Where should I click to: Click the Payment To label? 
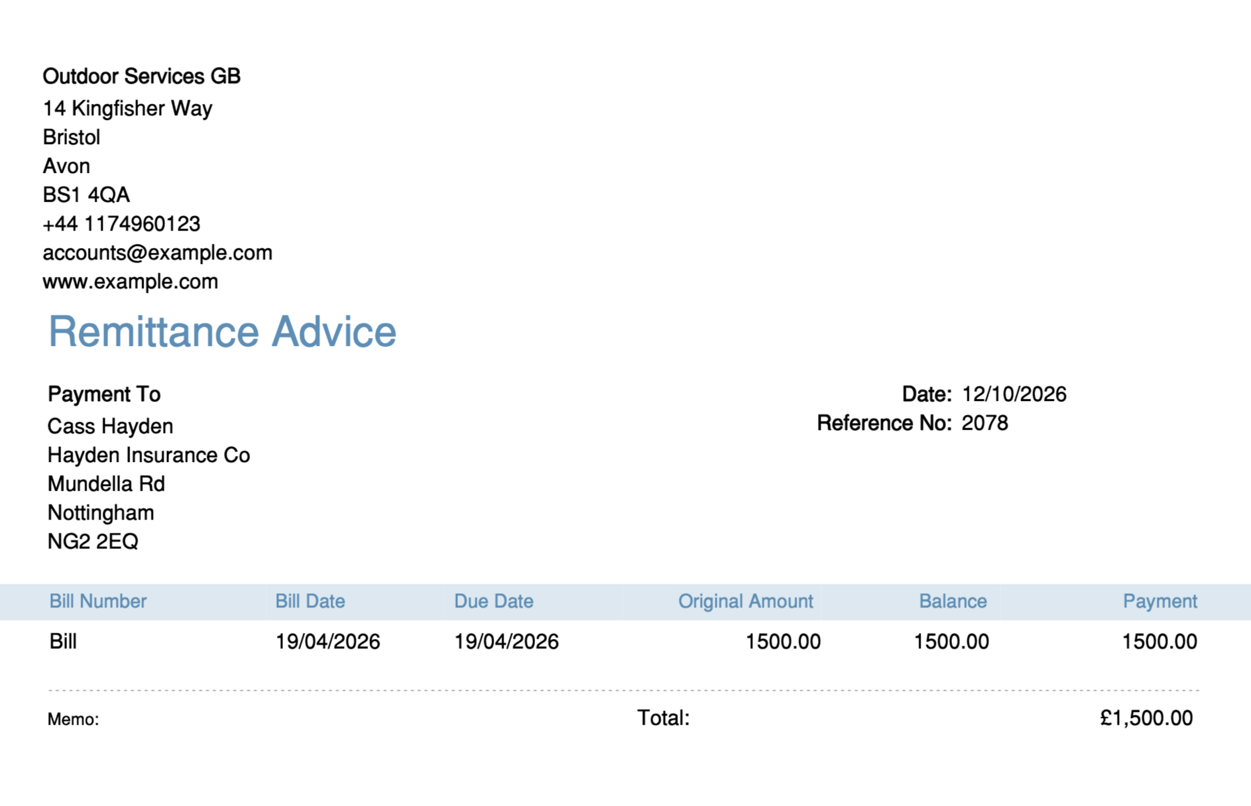(104, 394)
